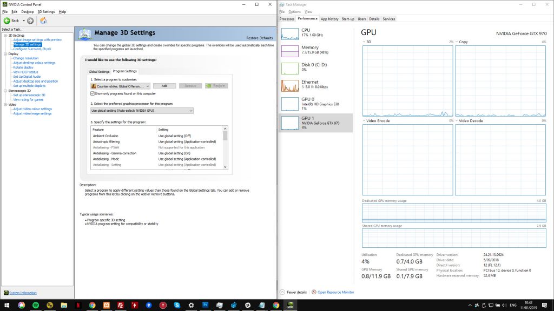Open Settings gear in the taskbar

point(191,305)
